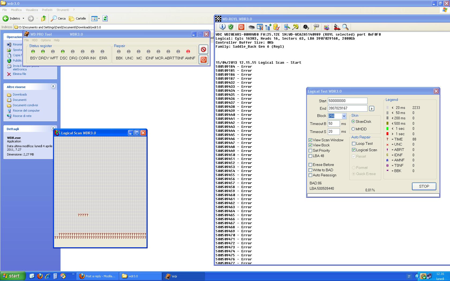Open the Strumenti menu
This screenshot has height=281, width=450.
click(63, 10)
